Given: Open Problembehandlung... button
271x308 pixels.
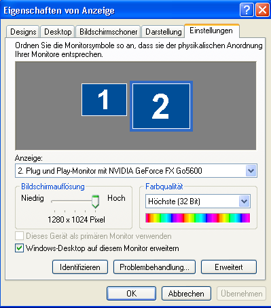Looking at the screenshot, I should [154, 267].
